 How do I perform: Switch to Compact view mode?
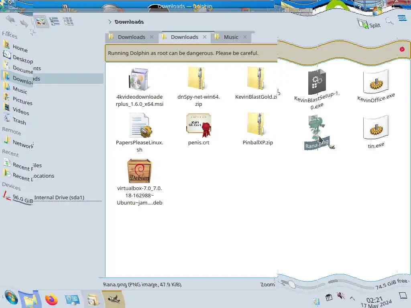55,22
